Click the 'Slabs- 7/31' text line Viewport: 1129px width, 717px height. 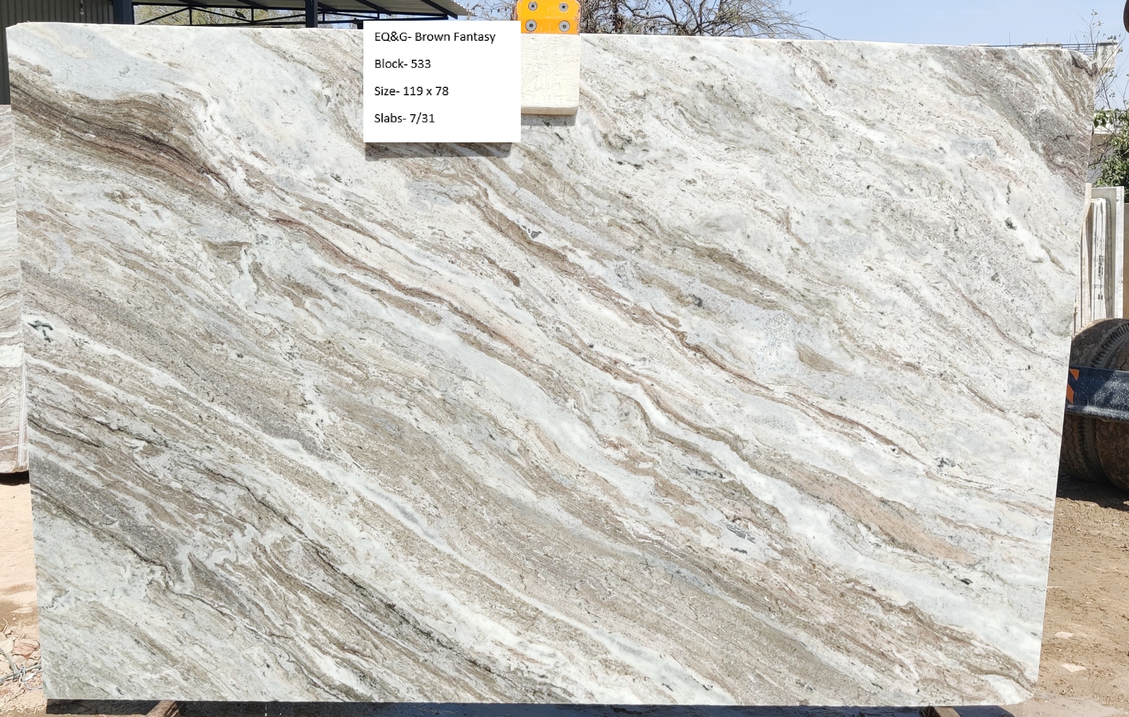pos(404,118)
